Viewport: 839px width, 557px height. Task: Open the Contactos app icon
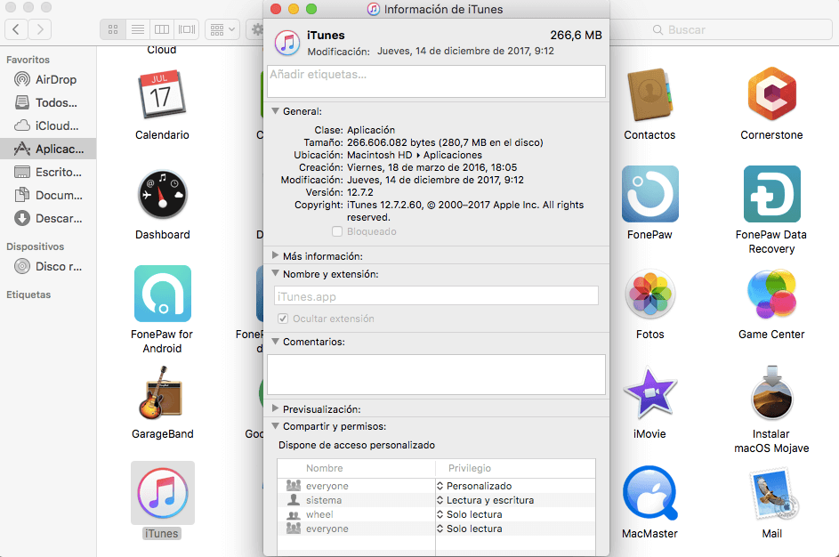(649, 94)
